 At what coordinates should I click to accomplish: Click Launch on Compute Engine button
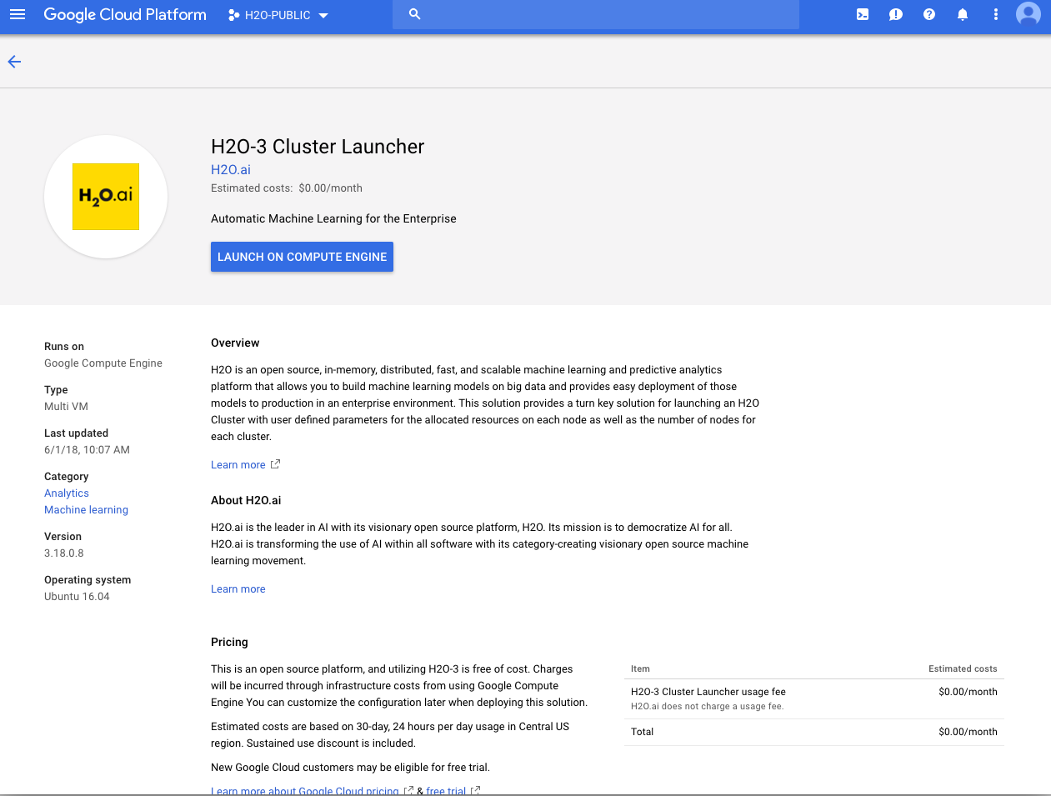click(x=302, y=257)
